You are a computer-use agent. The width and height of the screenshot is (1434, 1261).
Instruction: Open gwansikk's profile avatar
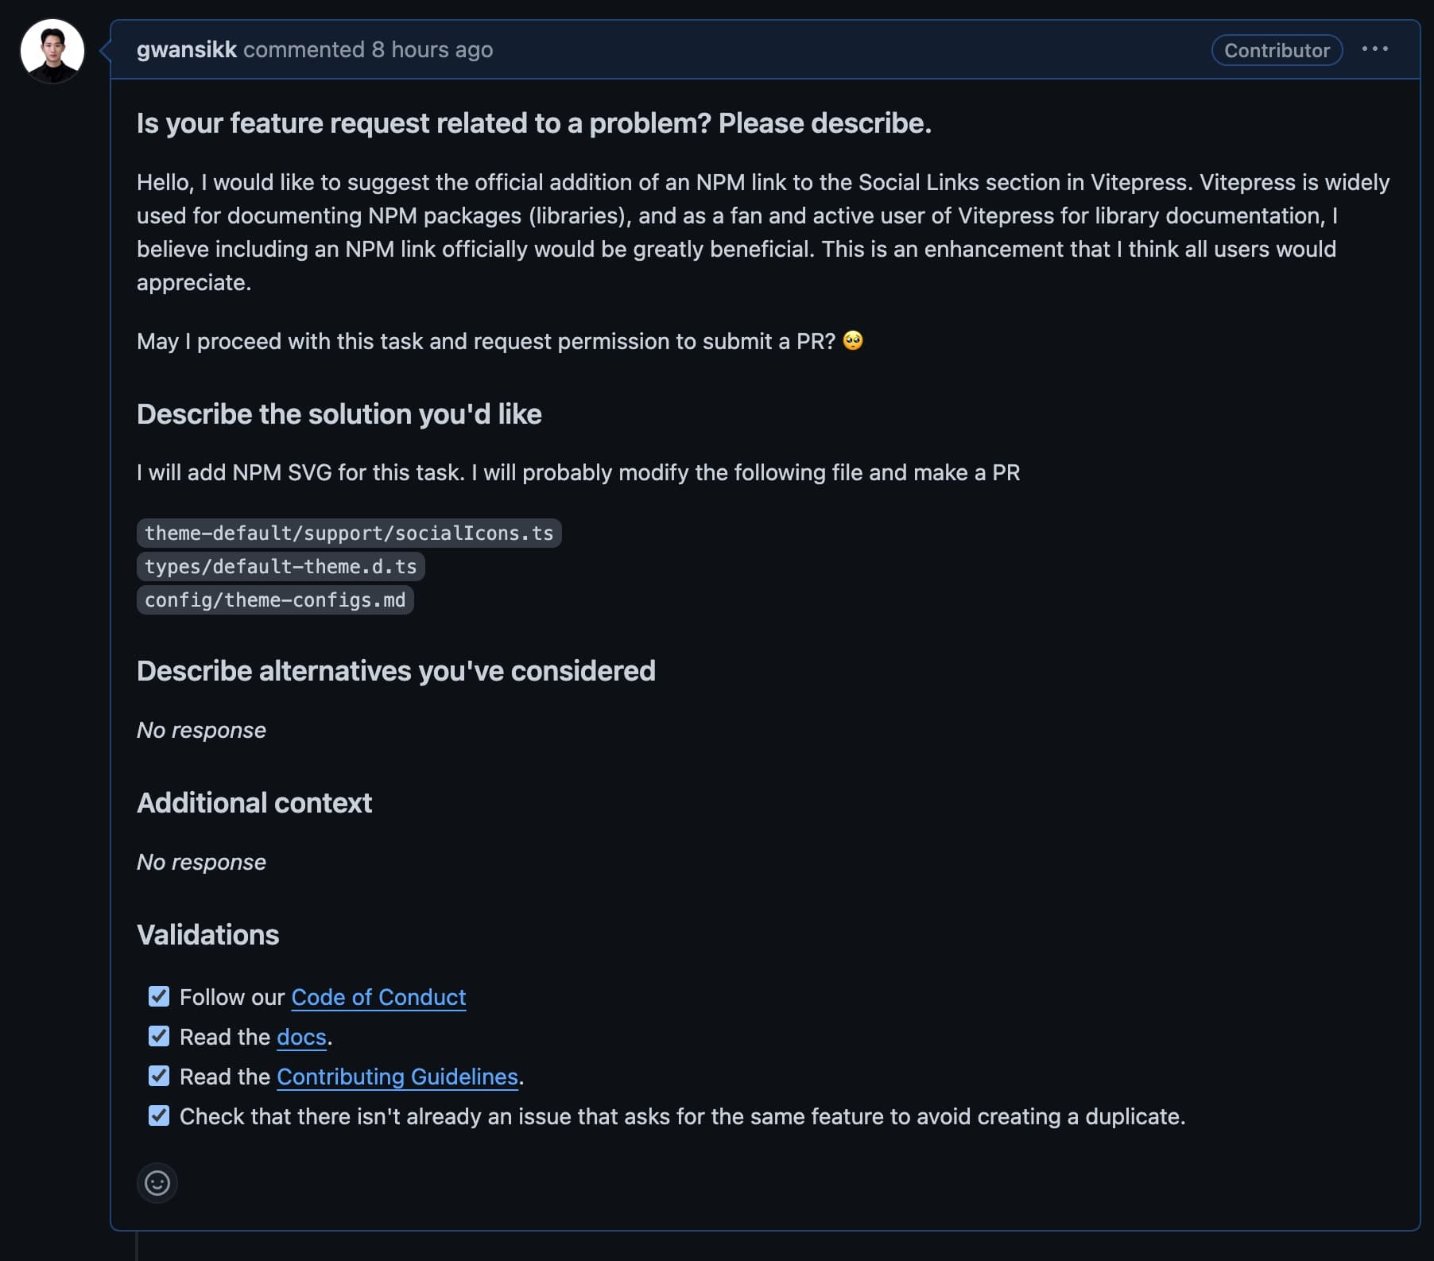point(52,51)
